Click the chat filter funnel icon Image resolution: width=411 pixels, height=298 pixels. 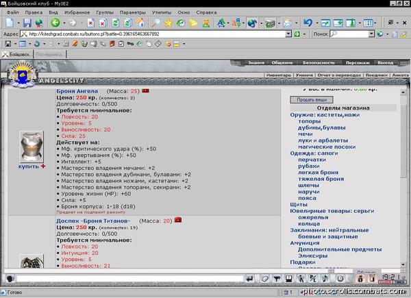(x=277, y=278)
